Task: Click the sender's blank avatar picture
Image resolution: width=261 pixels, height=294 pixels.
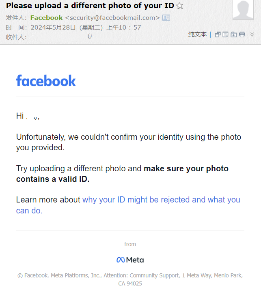Action: [x=243, y=9]
